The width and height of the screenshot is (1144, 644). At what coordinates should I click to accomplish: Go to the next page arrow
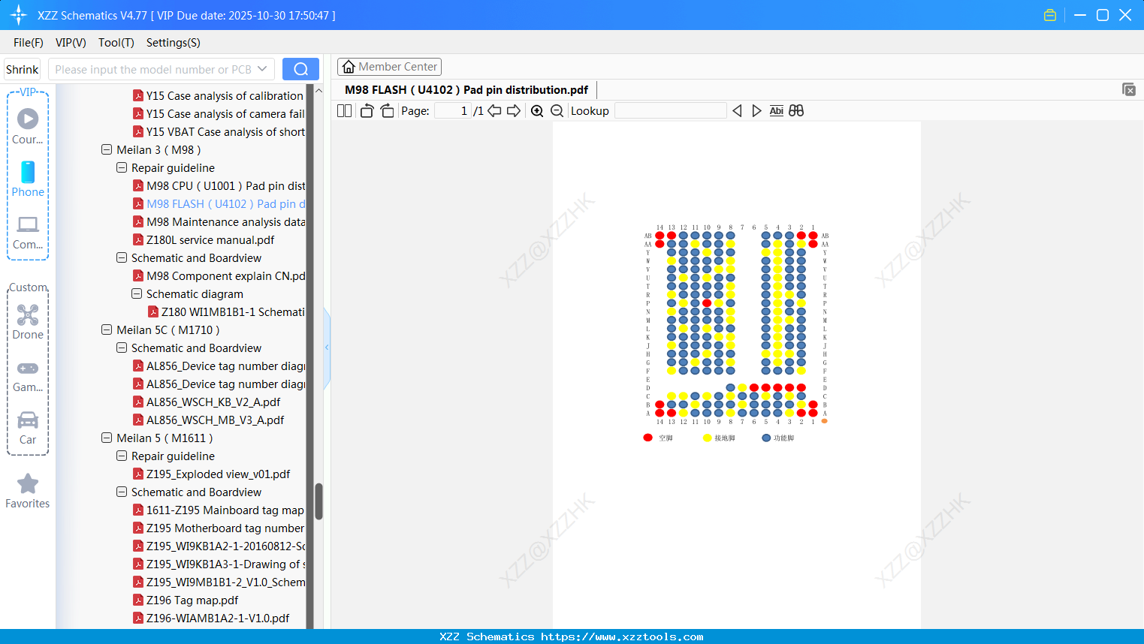514,111
